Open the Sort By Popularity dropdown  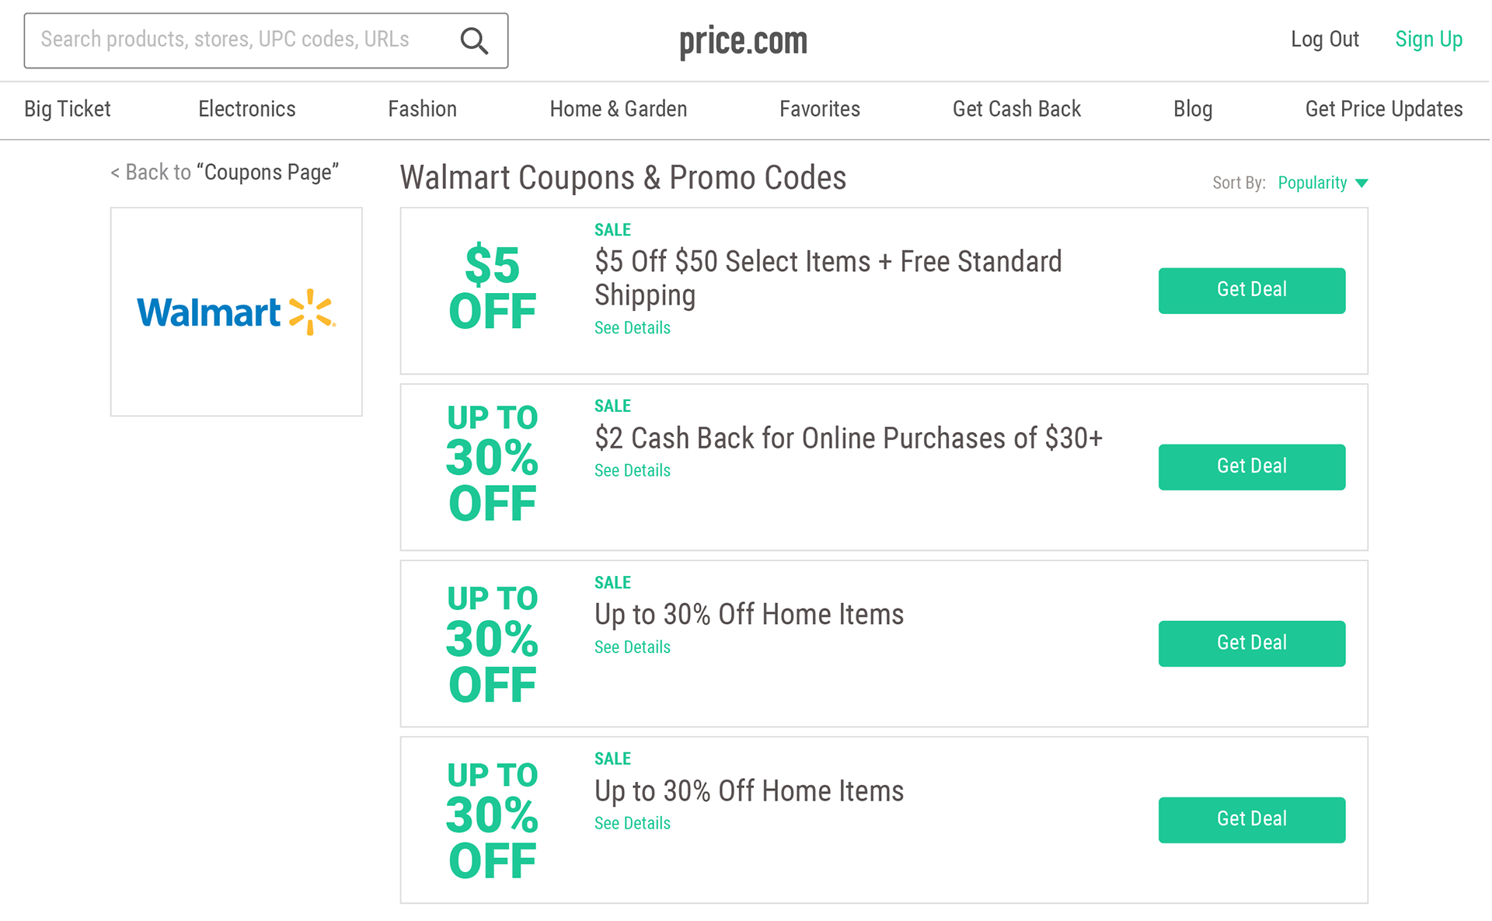[1322, 183]
